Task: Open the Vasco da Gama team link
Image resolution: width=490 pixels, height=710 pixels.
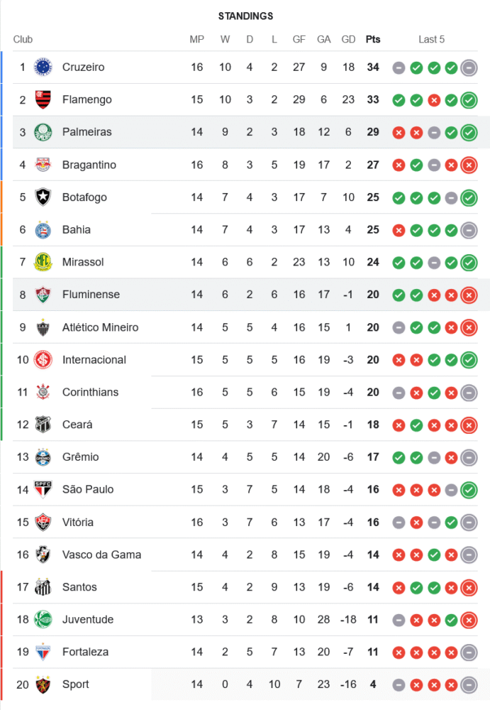Action: (101, 555)
